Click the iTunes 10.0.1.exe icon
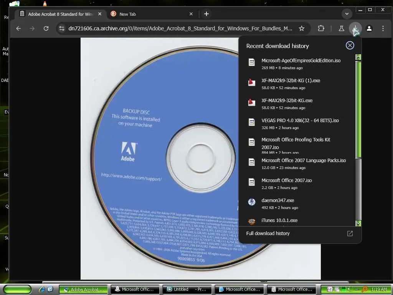393x295 pixels. click(x=252, y=221)
